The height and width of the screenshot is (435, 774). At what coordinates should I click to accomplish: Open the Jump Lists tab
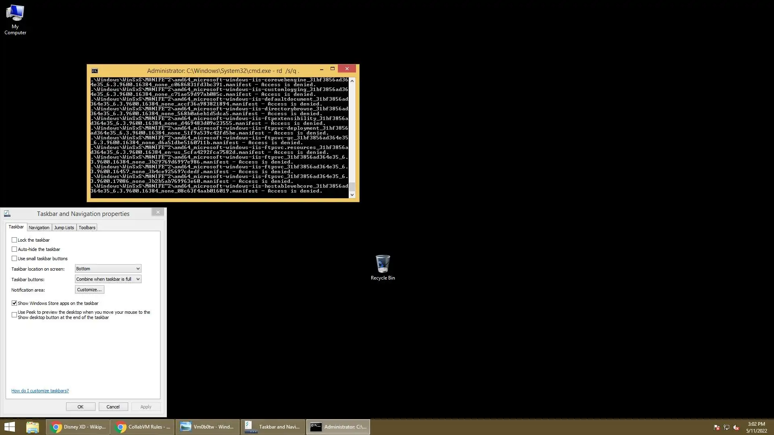point(64,228)
